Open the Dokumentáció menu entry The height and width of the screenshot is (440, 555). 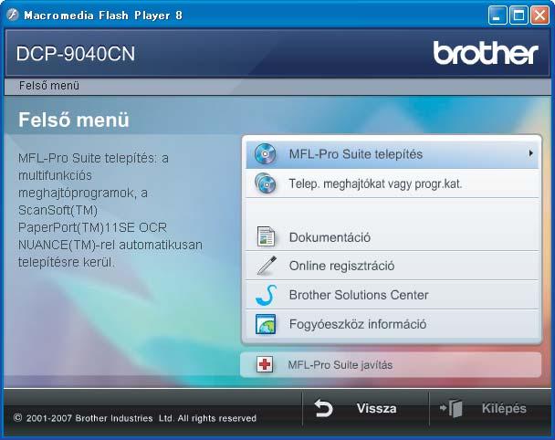tap(392, 236)
